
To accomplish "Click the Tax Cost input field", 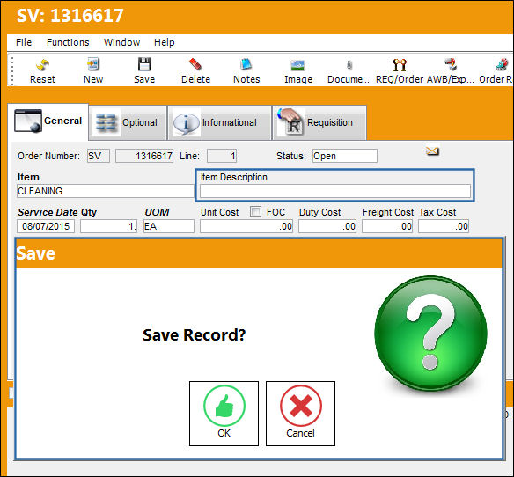I will (444, 226).
